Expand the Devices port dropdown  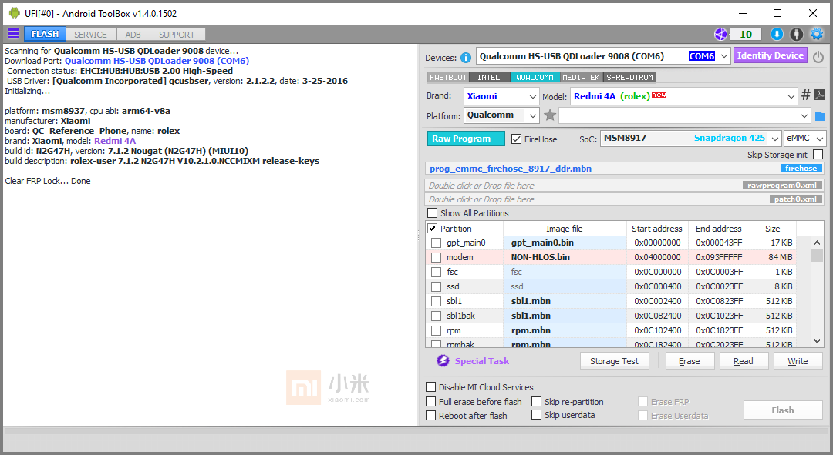pyautogui.click(x=724, y=55)
